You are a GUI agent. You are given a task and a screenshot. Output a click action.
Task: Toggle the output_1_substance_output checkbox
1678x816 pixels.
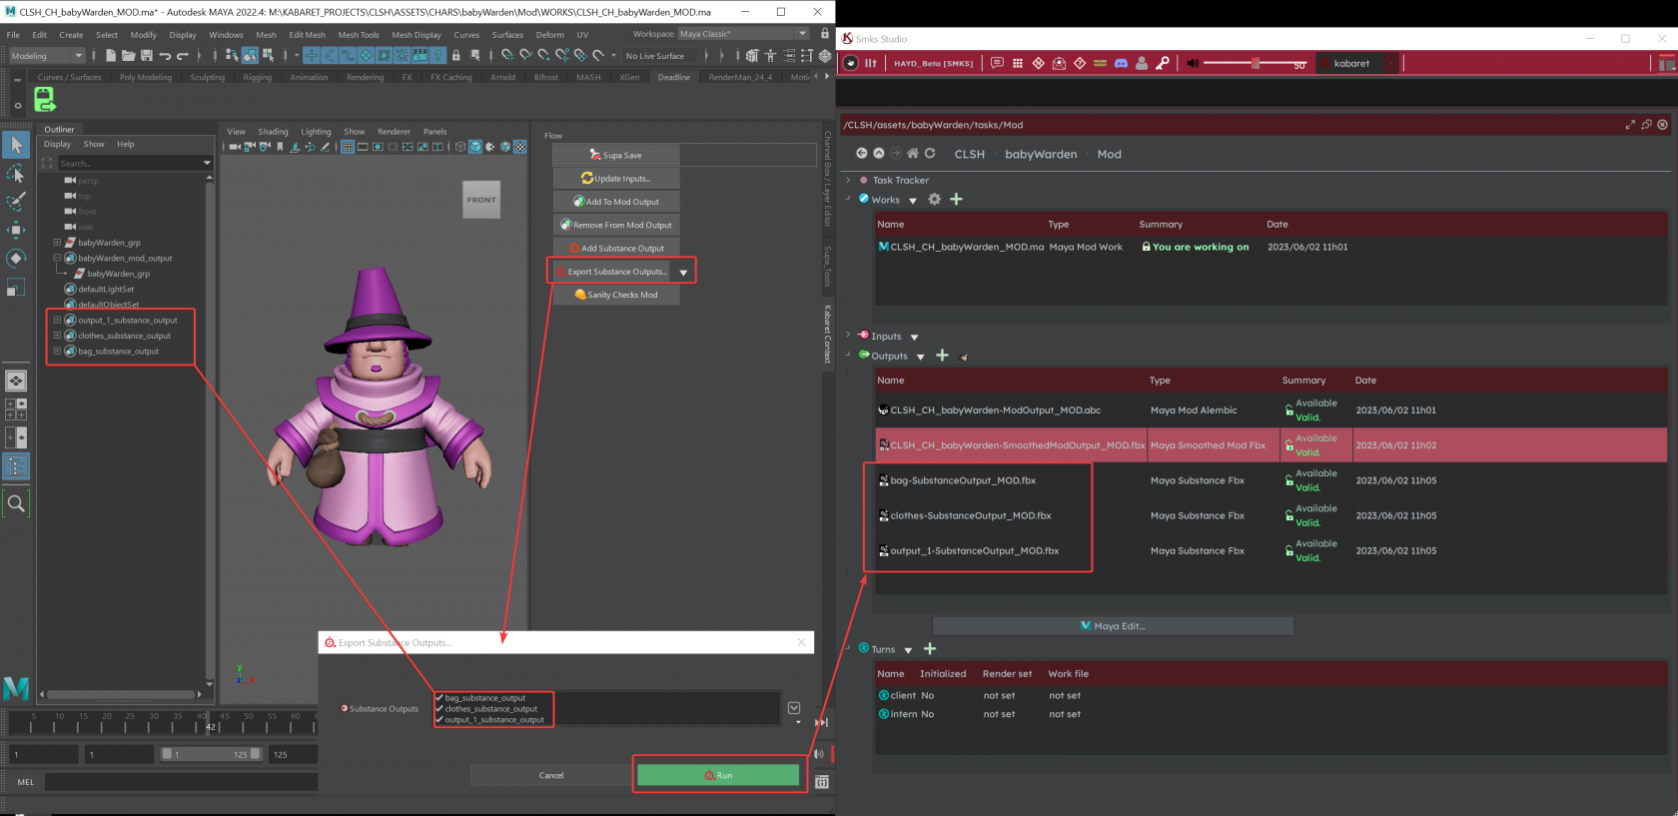pos(439,720)
